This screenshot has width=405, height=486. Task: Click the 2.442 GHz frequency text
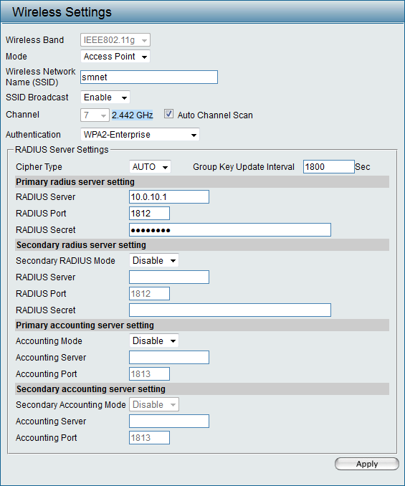(x=133, y=115)
